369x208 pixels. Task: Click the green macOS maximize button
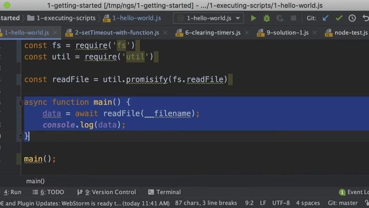click(x=7, y=5)
